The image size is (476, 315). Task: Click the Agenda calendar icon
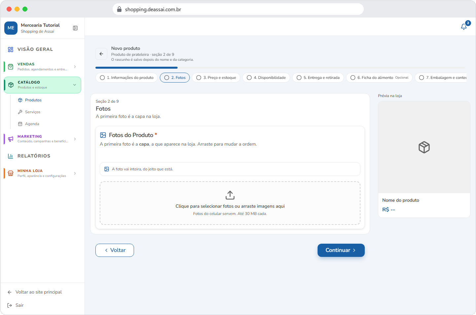point(20,124)
